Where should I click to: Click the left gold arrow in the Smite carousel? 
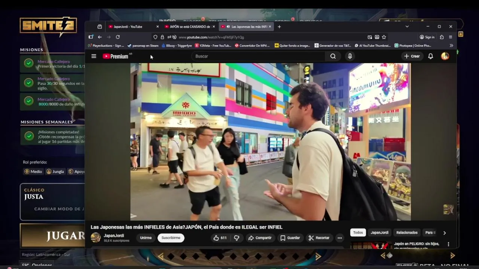(x=161, y=256)
